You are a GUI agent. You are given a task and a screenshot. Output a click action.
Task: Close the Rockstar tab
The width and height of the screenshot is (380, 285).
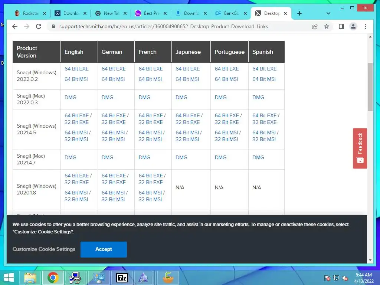(x=45, y=13)
